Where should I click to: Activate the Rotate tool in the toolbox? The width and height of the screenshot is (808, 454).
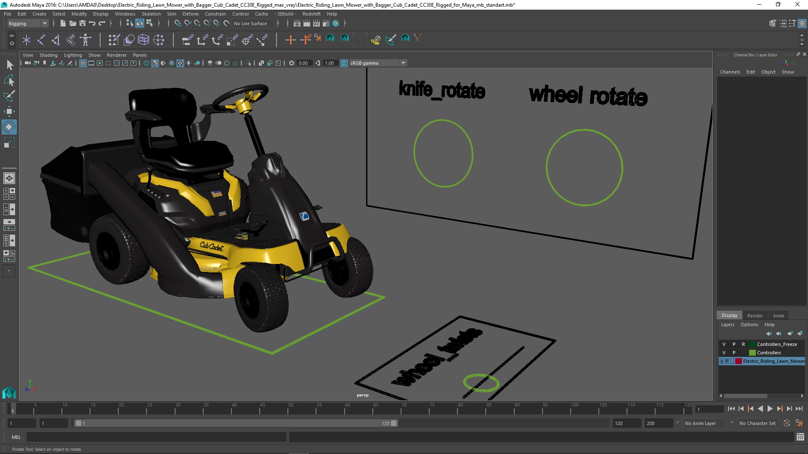coord(9,127)
